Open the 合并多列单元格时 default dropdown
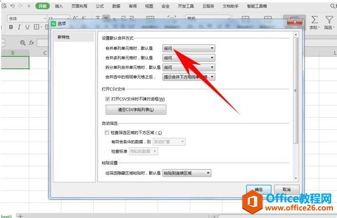 tap(189, 58)
